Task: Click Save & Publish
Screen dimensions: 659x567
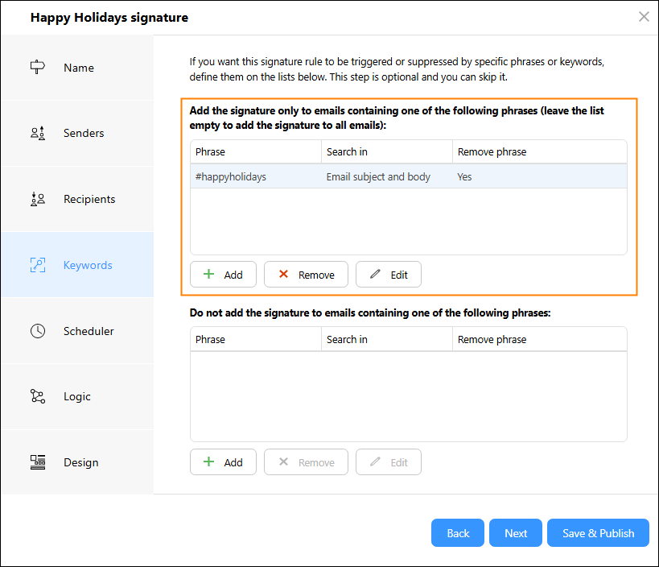Action: coord(598,533)
